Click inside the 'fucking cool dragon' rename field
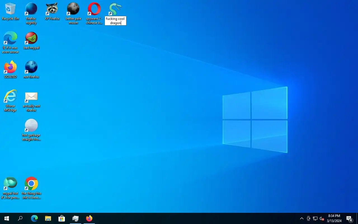The image size is (358, 224). (116, 21)
